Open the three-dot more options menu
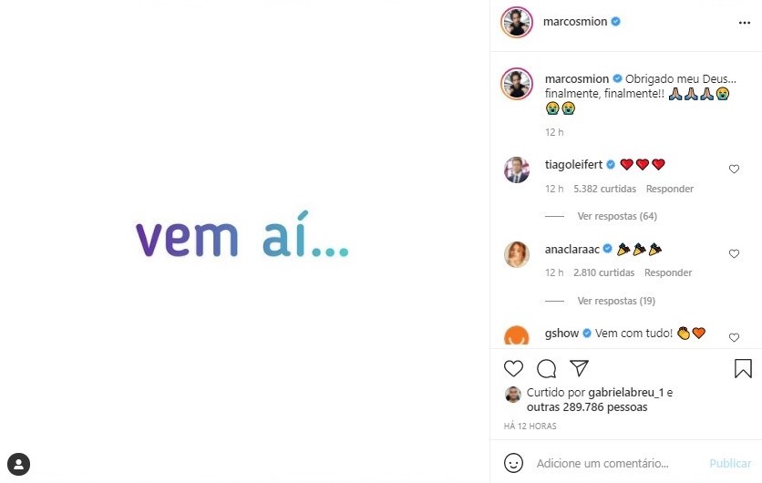Screen dimensions: 762x483 point(745,23)
